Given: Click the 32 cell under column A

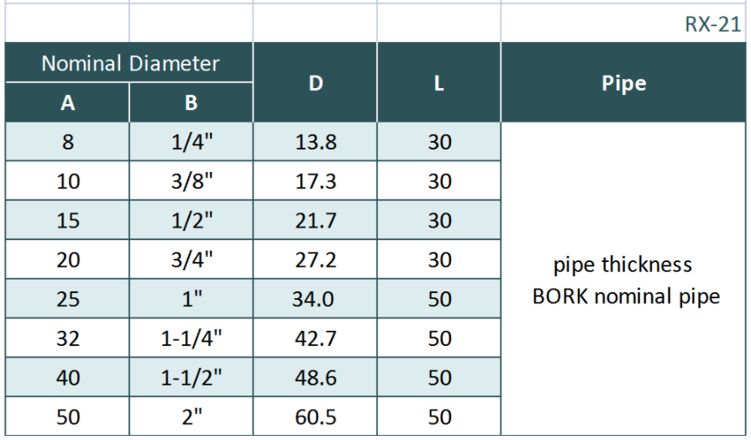Looking at the screenshot, I should [x=68, y=339].
